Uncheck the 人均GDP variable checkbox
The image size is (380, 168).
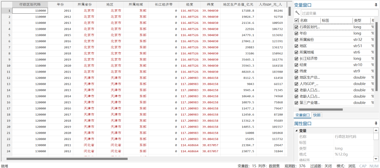[x=296, y=84]
